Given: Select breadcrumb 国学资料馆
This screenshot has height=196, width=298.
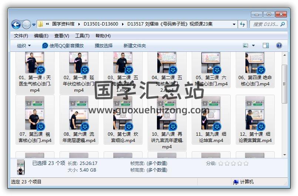Looking at the screenshot, I should click(63, 24).
